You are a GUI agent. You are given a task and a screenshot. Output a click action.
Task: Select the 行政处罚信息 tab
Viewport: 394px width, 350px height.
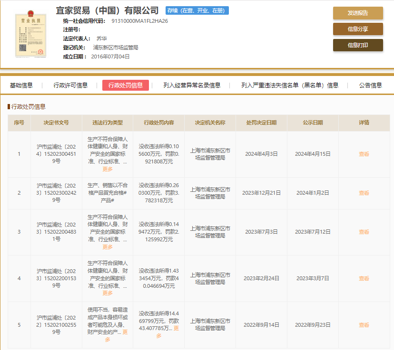pyautogui.click(x=126, y=85)
